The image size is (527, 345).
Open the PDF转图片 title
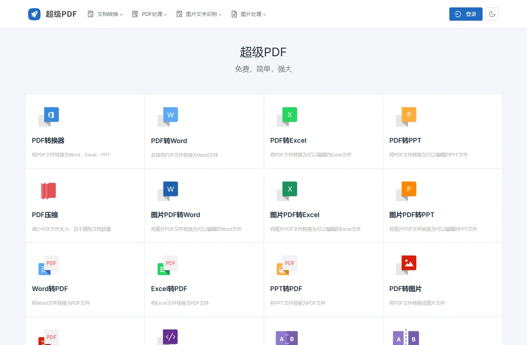(x=406, y=289)
